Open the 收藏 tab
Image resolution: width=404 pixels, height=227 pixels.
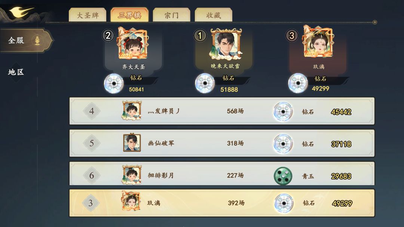[214, 15]
